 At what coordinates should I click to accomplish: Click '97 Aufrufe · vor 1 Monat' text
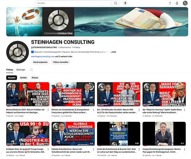coord(152,156)
